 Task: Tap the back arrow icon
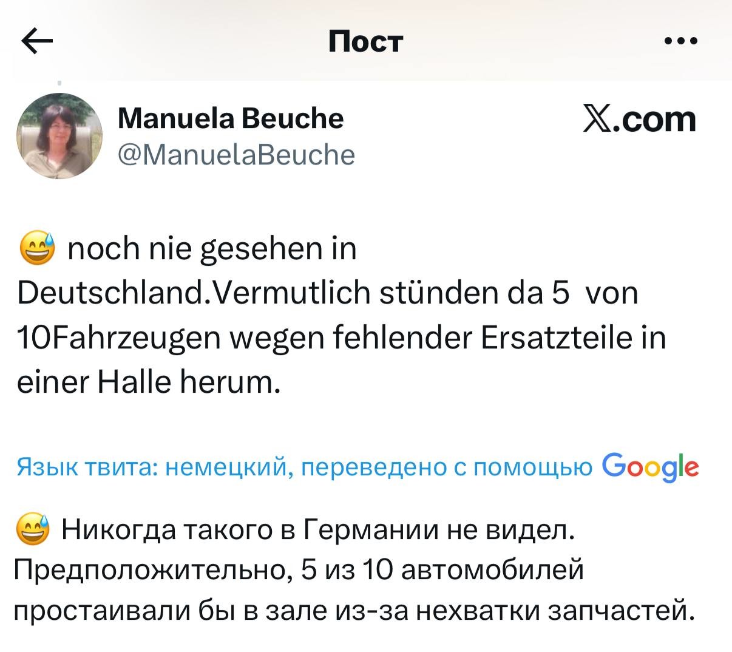37,41
